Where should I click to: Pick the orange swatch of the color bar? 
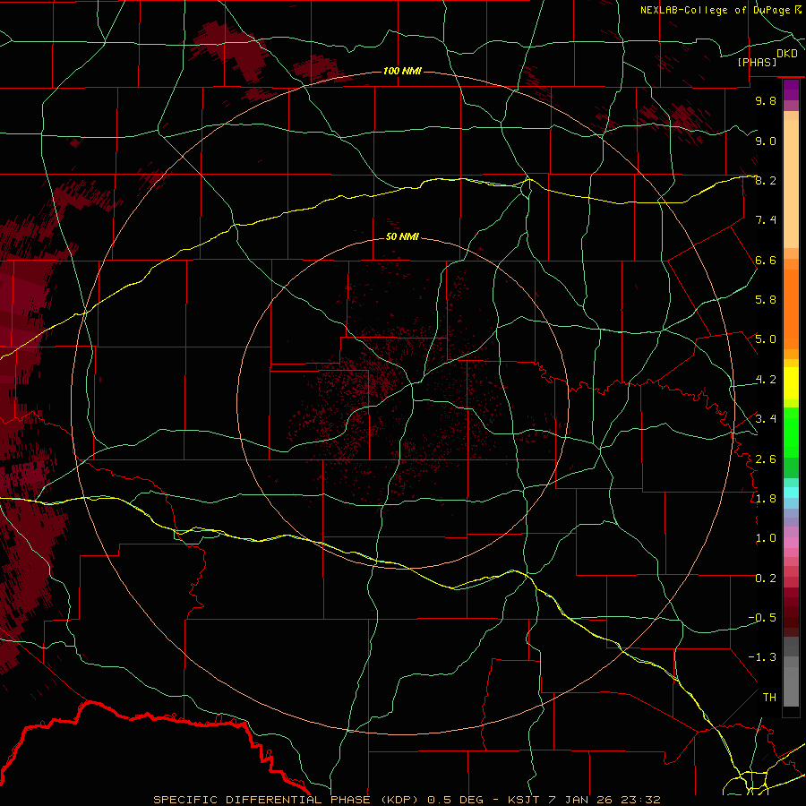(x=791, y=310)
